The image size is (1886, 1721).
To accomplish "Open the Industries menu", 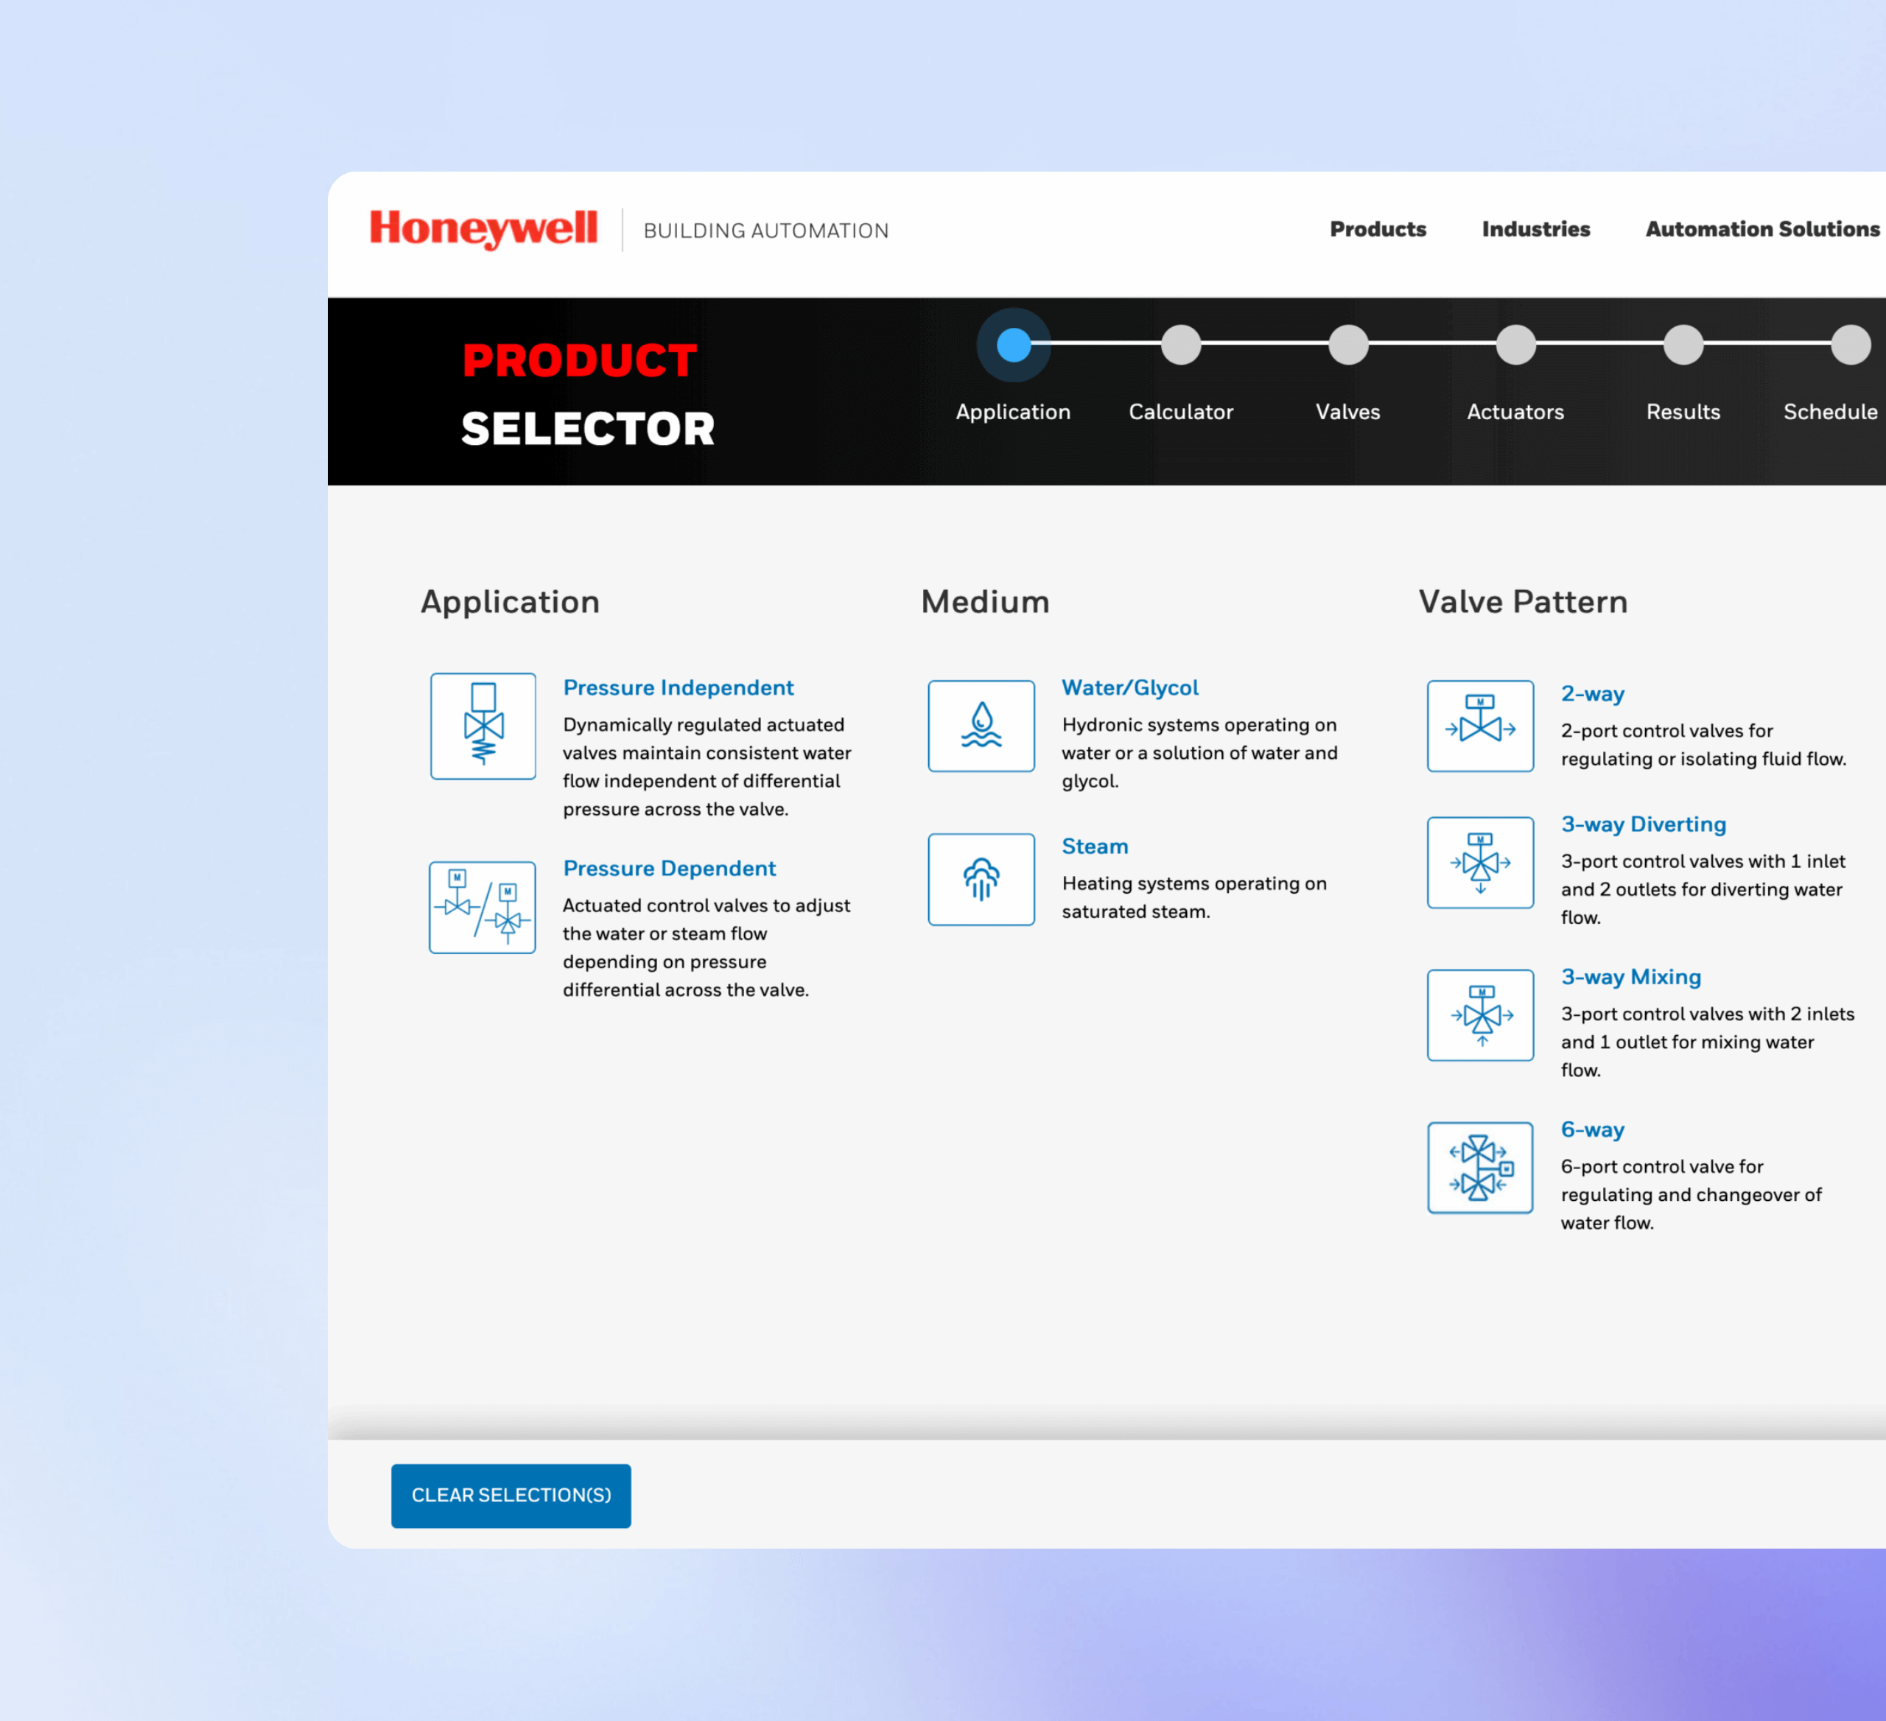I will tap(1535, 229).
